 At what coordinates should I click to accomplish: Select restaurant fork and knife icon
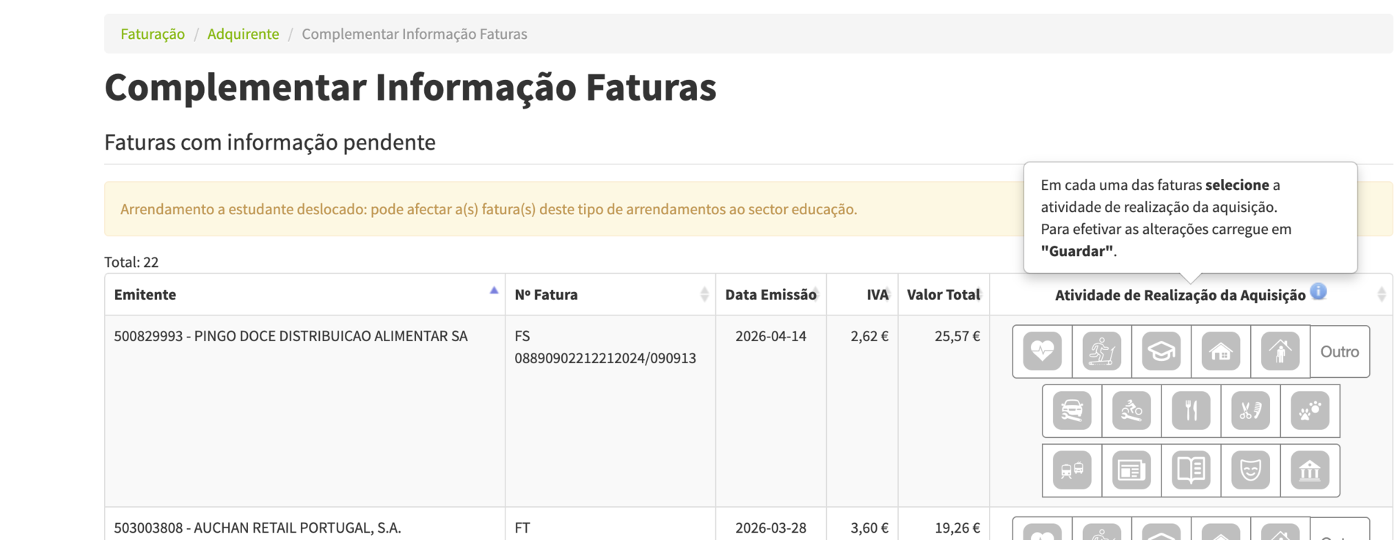[1191, 411]
